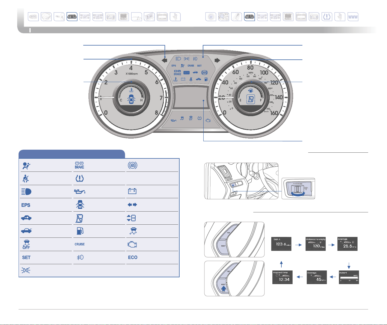This screenshot has height=325, width=387.
Task: Select the position lights icon in legend
Action: click(x=26, y=270)
